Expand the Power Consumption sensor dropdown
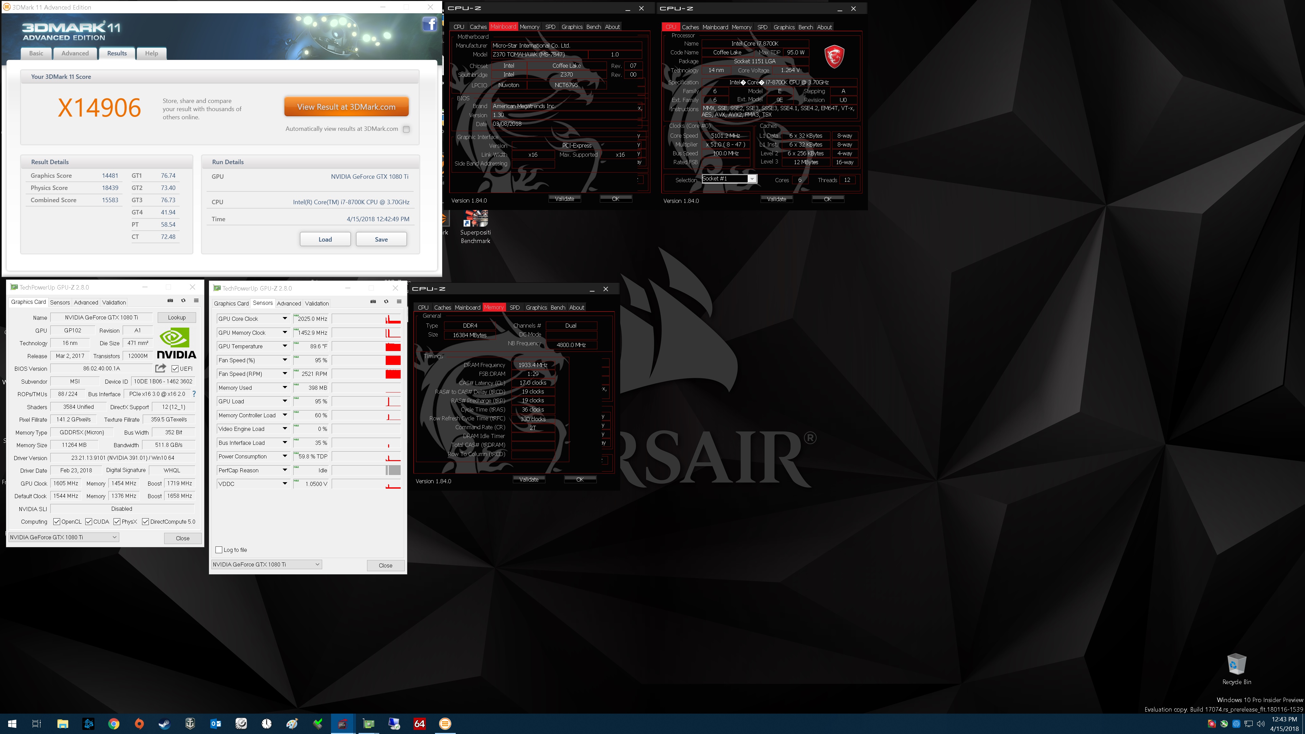Viewport: 1305px width, 734px height. pos(285,456)
